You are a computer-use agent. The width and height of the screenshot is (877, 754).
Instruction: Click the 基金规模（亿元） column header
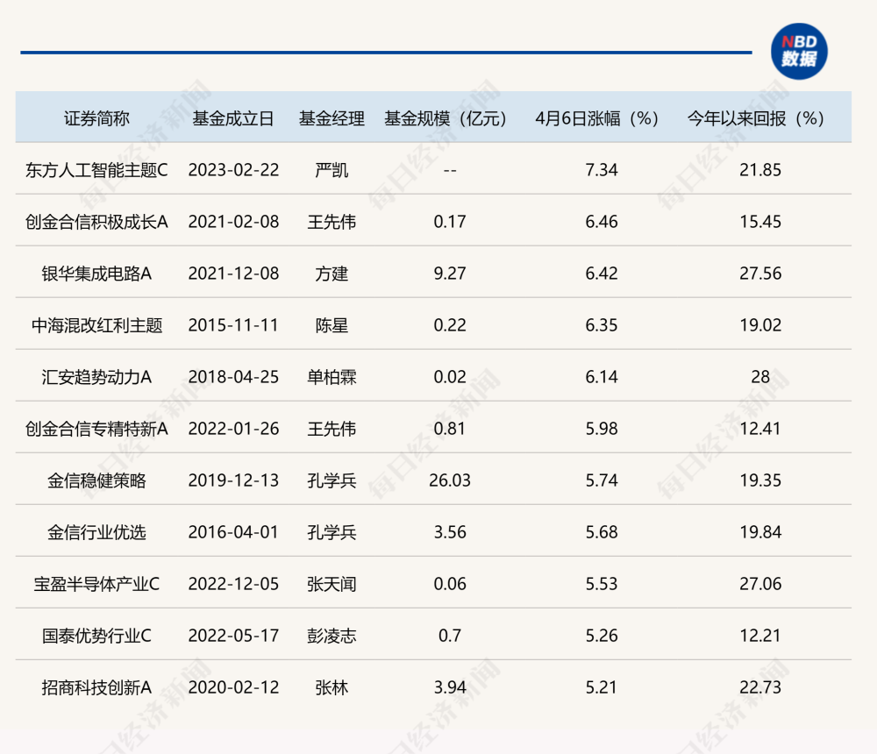tap(446, 118)
